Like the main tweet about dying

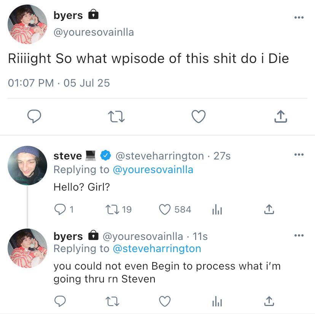point(198,117)
